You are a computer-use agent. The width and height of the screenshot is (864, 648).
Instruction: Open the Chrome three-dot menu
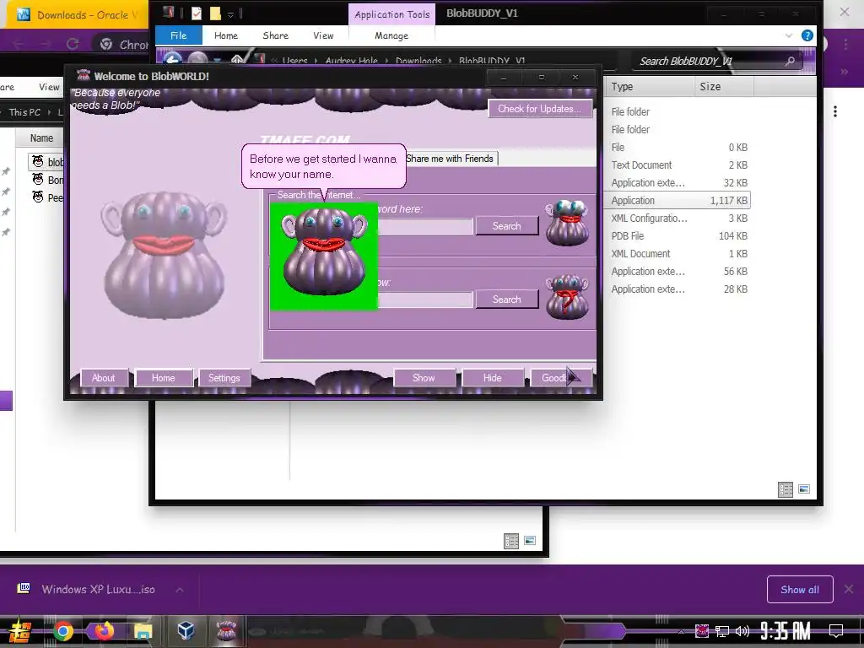tap(845, 43)
